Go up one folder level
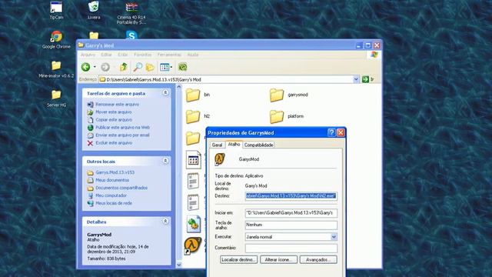The width and height of the screenshot is (492, 277). point(123,67)
